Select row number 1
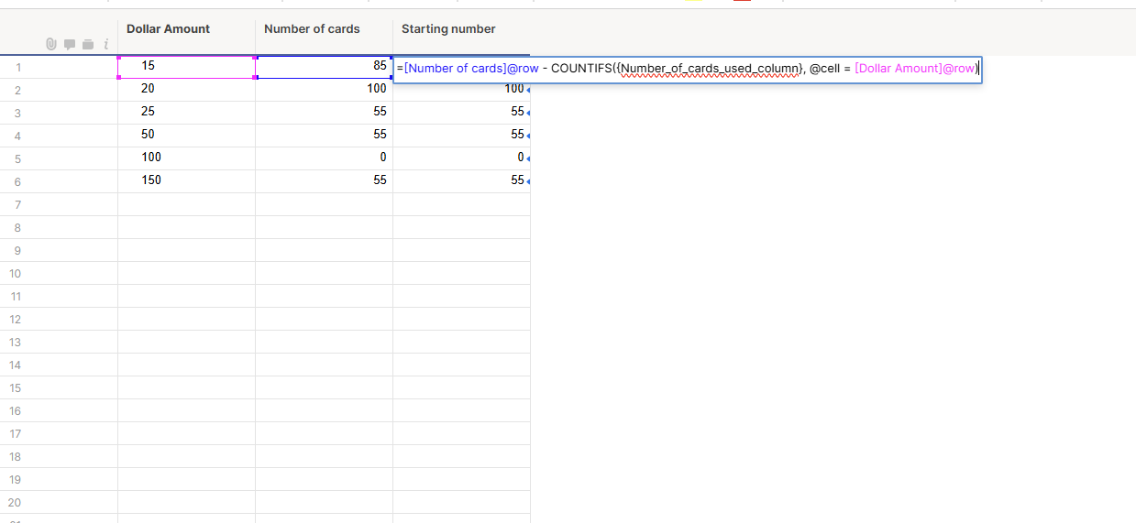The height and width of the screenshot is (523, 1136). 18,67
